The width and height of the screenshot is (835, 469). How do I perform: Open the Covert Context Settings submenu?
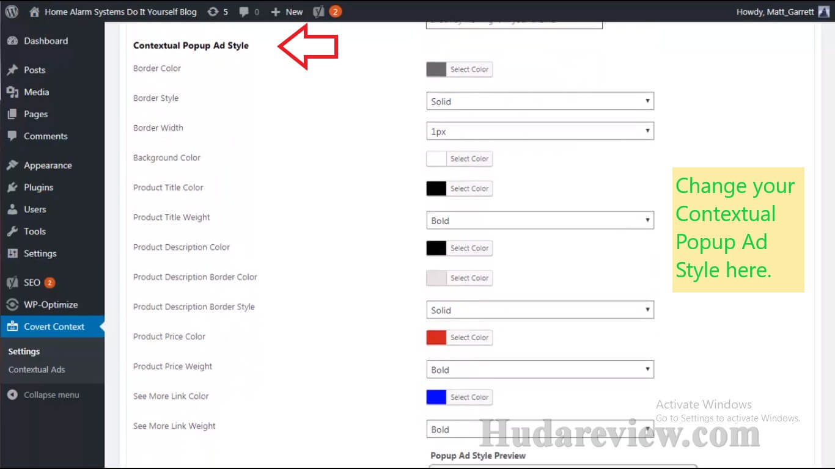tap(24, 352)
